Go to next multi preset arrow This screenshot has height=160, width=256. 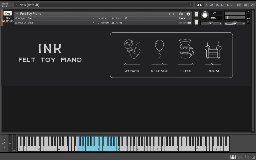coord(190,5)
